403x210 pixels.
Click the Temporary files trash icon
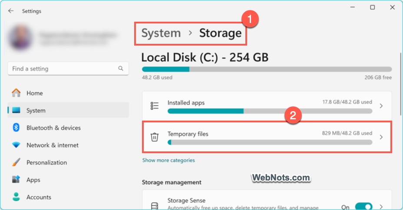[x=154, y=137]
